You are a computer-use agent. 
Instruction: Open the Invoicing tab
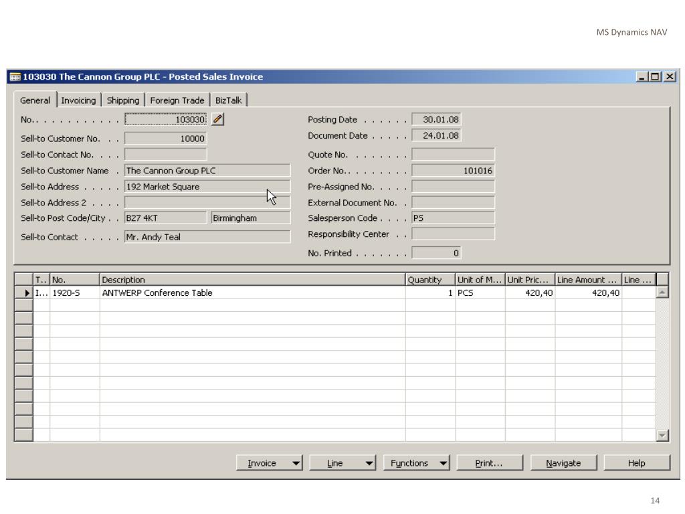pyautogui.click(x=79, y=100)
